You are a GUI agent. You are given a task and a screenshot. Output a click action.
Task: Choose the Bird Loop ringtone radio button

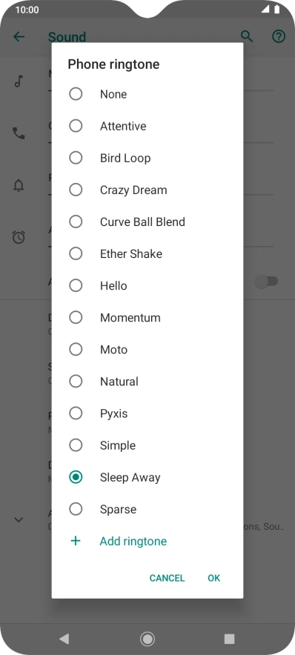pos(76,158)
